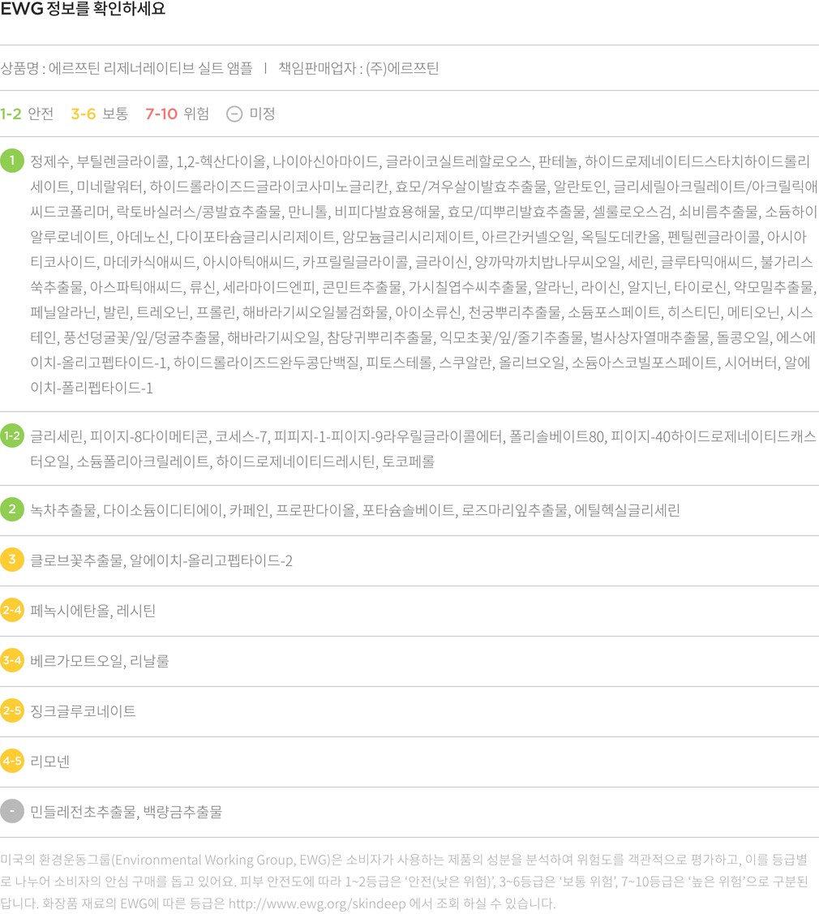The image size is (819, 914).
Task: Click the gray undetermined grade badge
Action: tap(12, 811)
